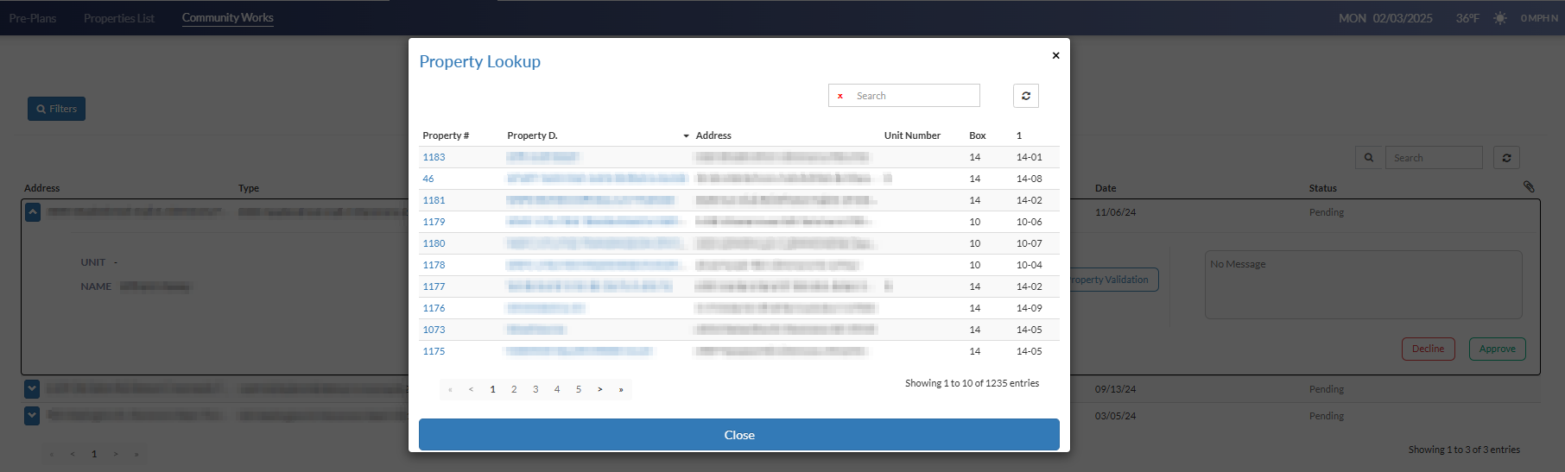1565x472 pixels.
Task: Click the Property Lookup search field
Action: pyautogui.click(x=914, y=96)
